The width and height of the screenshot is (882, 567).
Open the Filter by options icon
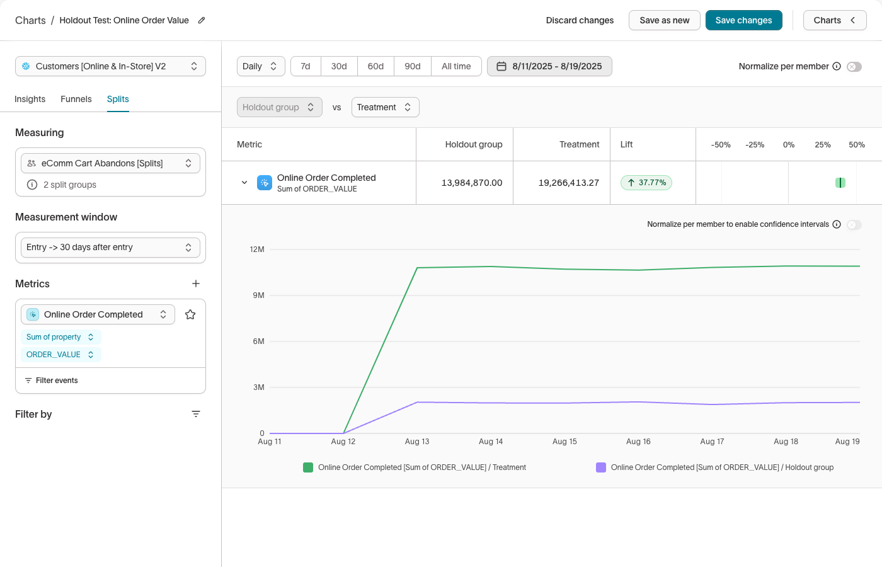pyautogui.click(x=196, y=414)
